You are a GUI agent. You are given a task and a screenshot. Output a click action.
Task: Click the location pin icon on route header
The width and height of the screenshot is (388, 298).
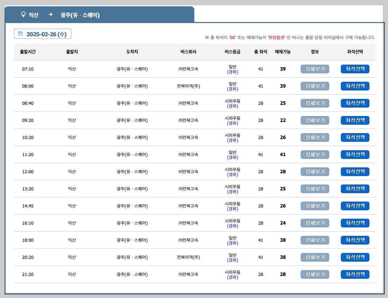(23, 15)
